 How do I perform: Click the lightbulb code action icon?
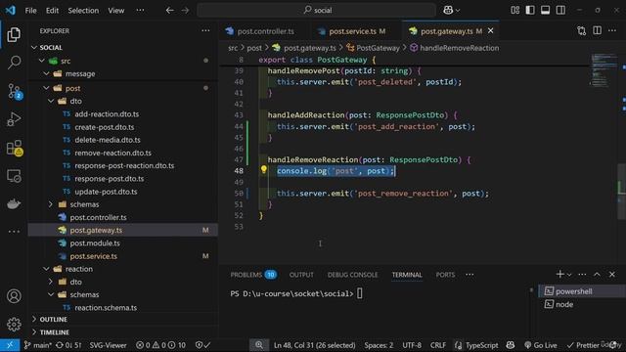point(263,169)
